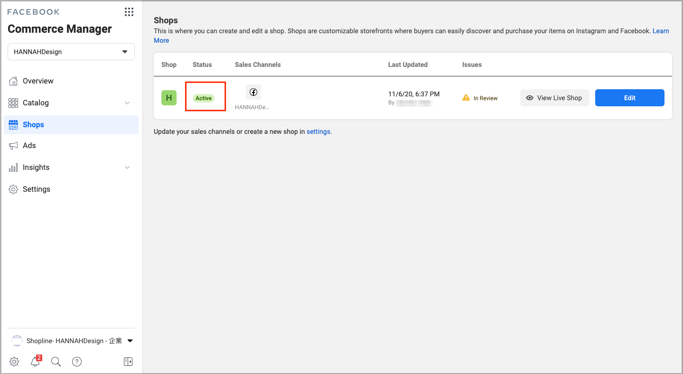Open Settings in the sidebar
The height and width of the screenshot is (374, 683).
[x=71, y=189]
